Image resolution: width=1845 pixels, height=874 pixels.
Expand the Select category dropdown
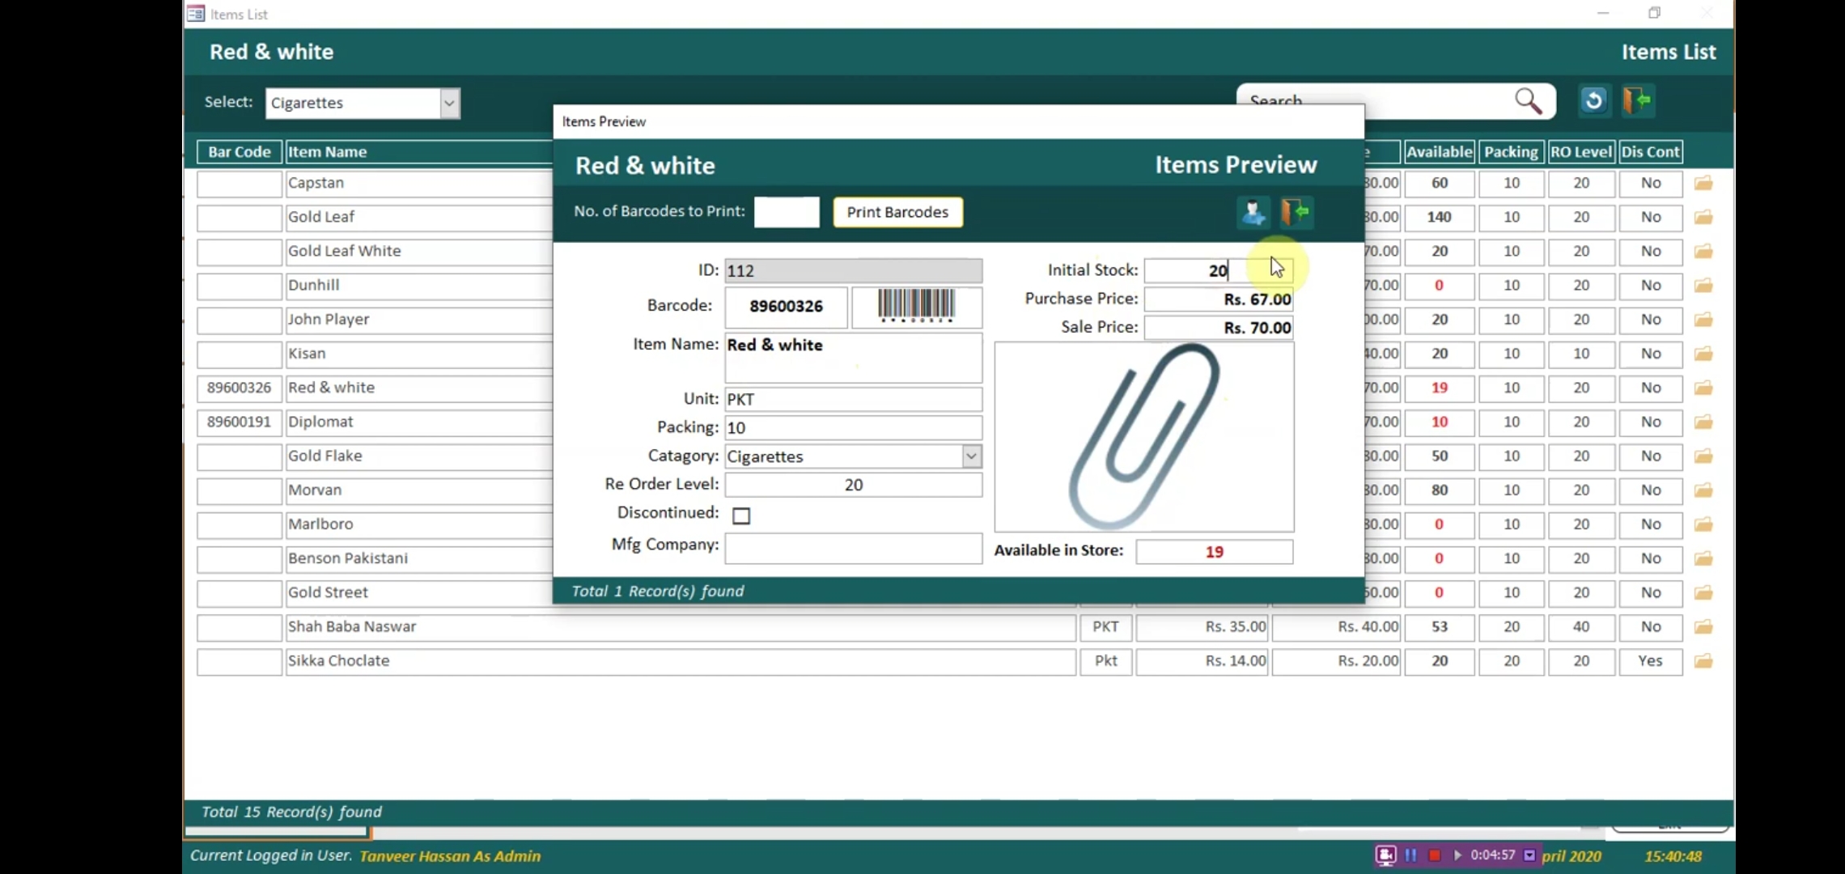pyautogui.click(x=449, y=104)
